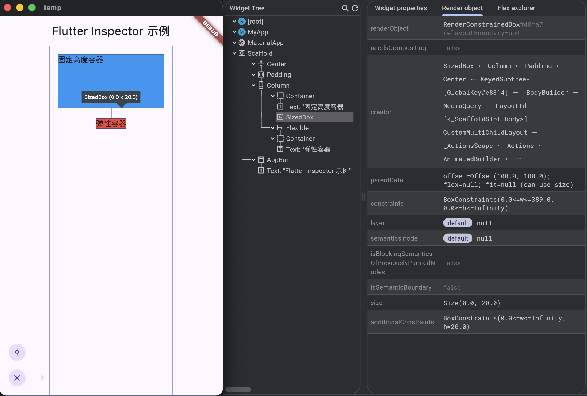The height and width of the screenshot is (396, 587).
Task: Click the Text "固定高度容器" node icon
Action: click(x=280, y=107)
